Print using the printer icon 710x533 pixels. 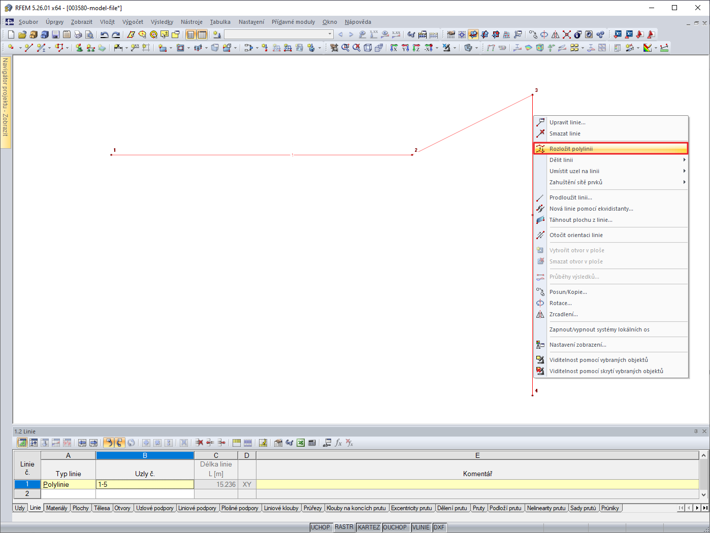pyautogui.click(x=78, y=35)
